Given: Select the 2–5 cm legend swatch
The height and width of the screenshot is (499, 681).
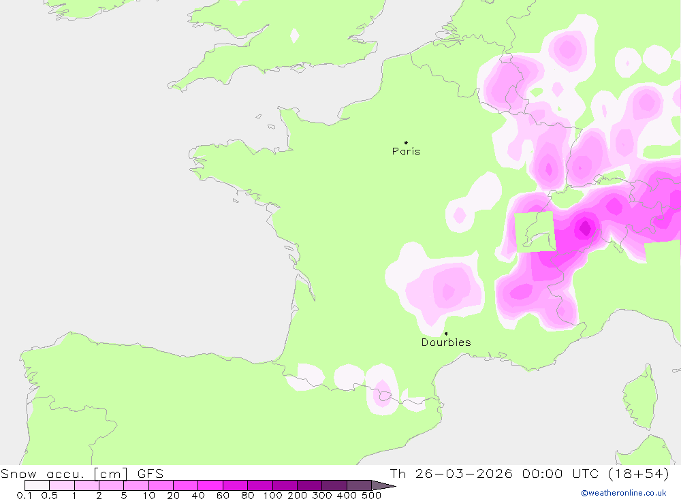Looking at the screenshot, I should [112, 485].
